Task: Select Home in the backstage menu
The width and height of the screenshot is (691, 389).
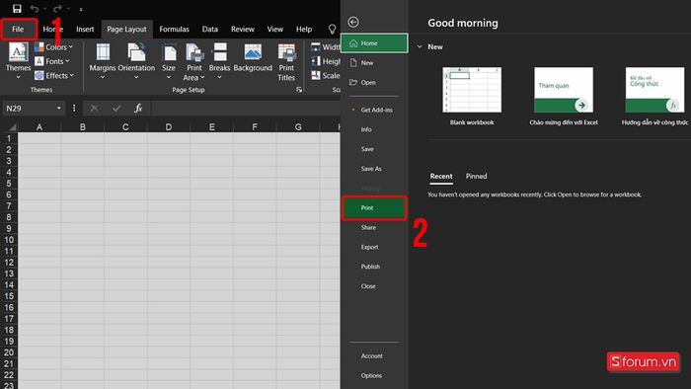Action: pyautogui.click(x=374, y=43)
